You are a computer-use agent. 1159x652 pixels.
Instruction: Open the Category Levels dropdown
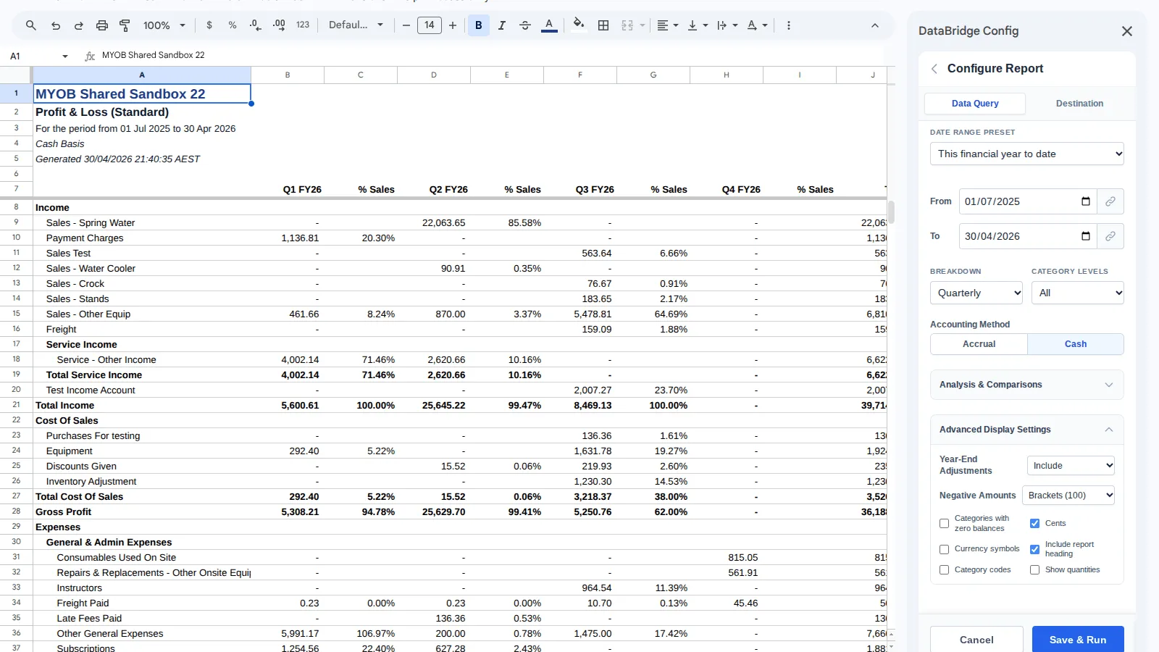tap(1078, 293)
